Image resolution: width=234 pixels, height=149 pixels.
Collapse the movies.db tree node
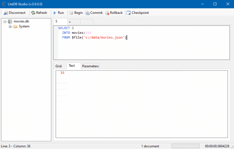(5, 21)
